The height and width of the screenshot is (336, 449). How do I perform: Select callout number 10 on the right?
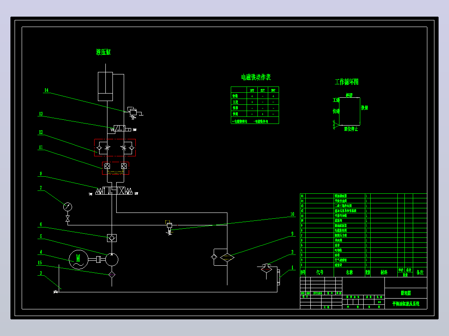tap(292, 214)
